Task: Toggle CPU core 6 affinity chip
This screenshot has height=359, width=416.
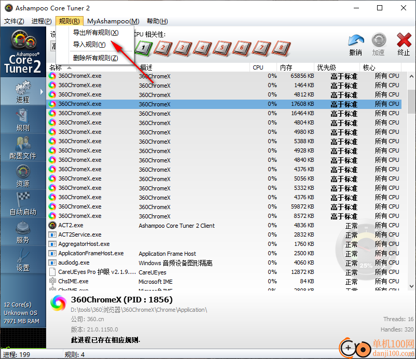Action: 242,48
